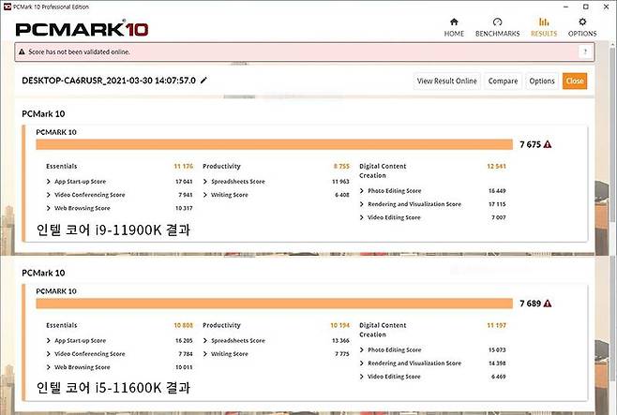617x415 pixels.
Task: Expand Spreadsheets Score in i9-11900K result
Action: click(x=205, y=182)
